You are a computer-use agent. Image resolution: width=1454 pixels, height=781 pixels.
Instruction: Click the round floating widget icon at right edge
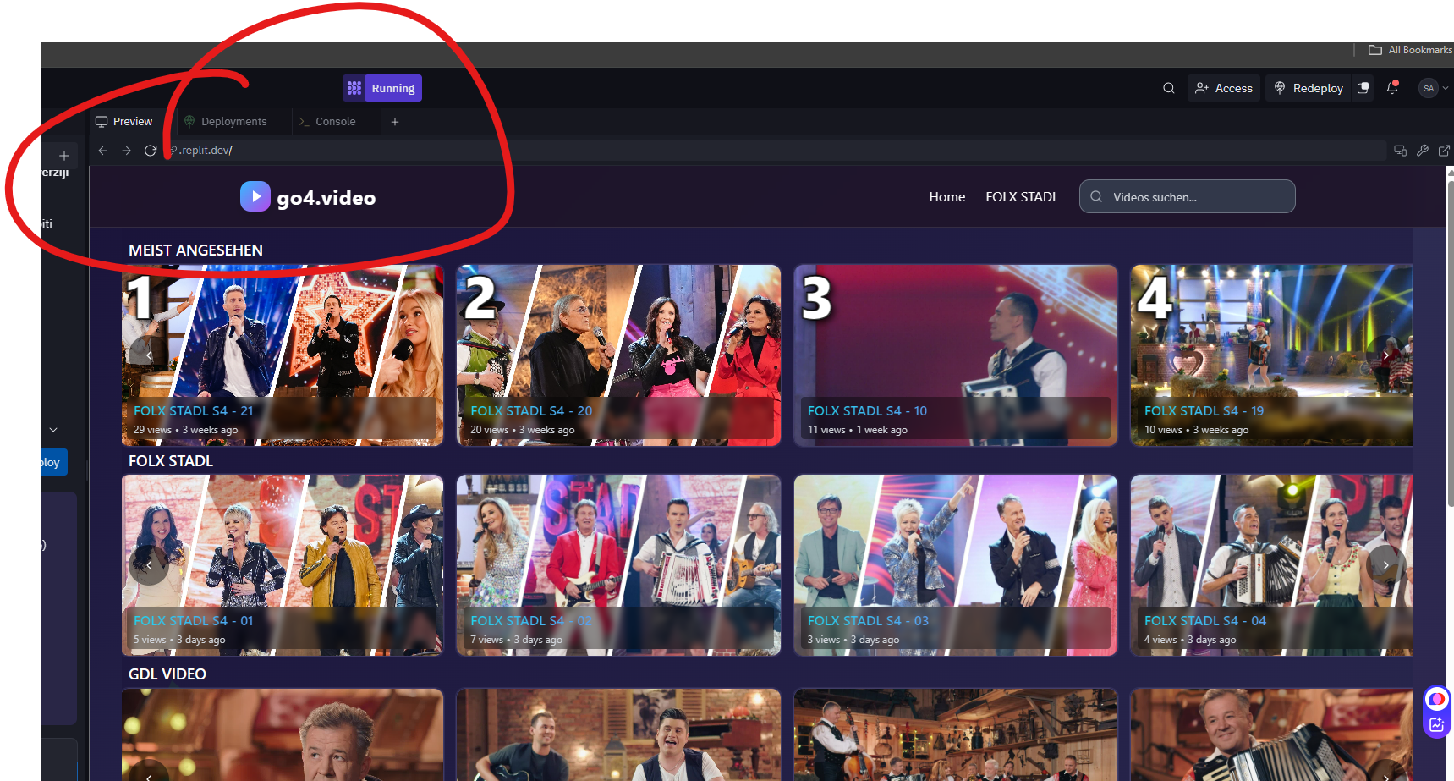(1436, 700)
